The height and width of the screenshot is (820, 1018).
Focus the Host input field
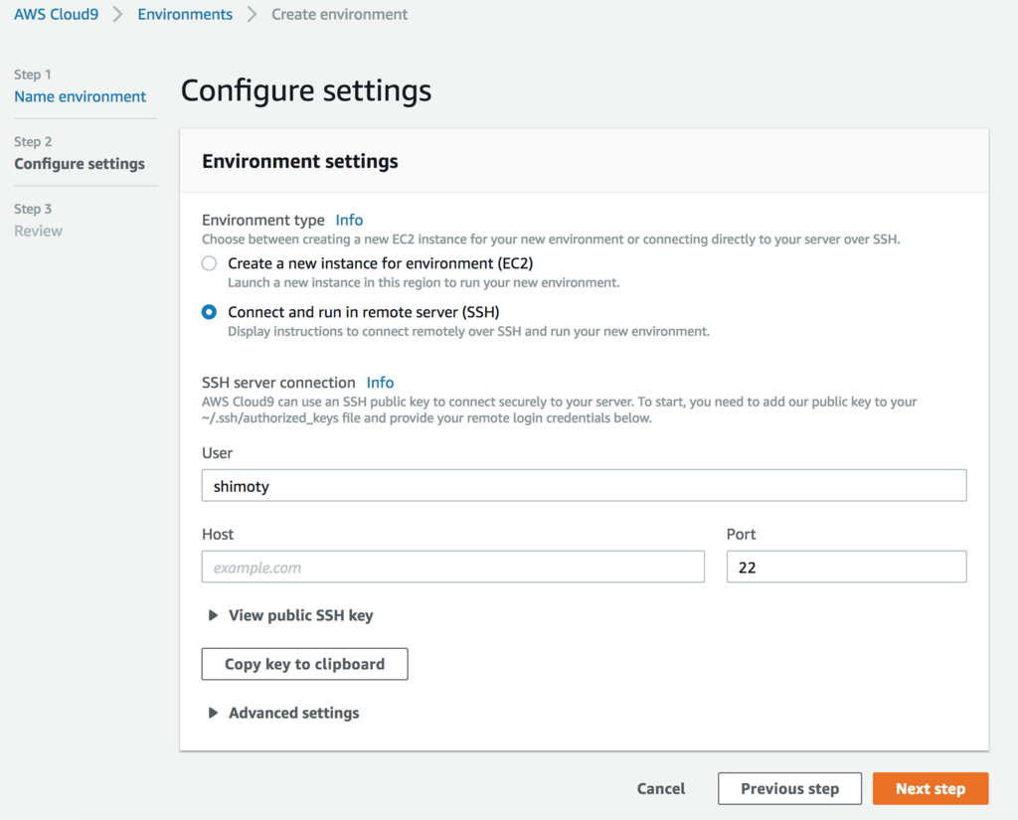point(452,568)
